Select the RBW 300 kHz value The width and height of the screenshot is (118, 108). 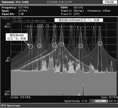[x=78, y=8]
